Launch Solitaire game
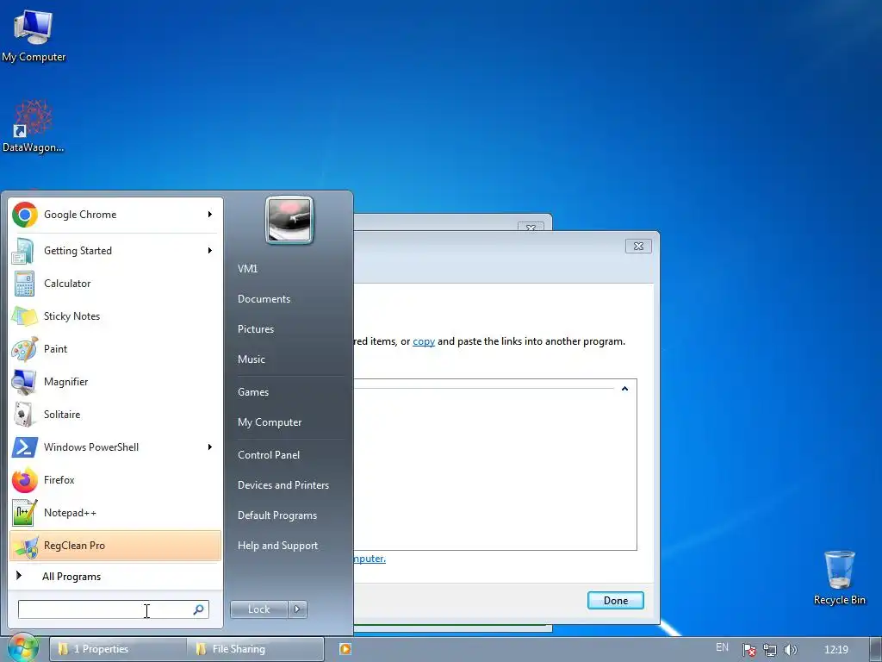The height and width of the screenshot is (662, 882). pos(115,414)
